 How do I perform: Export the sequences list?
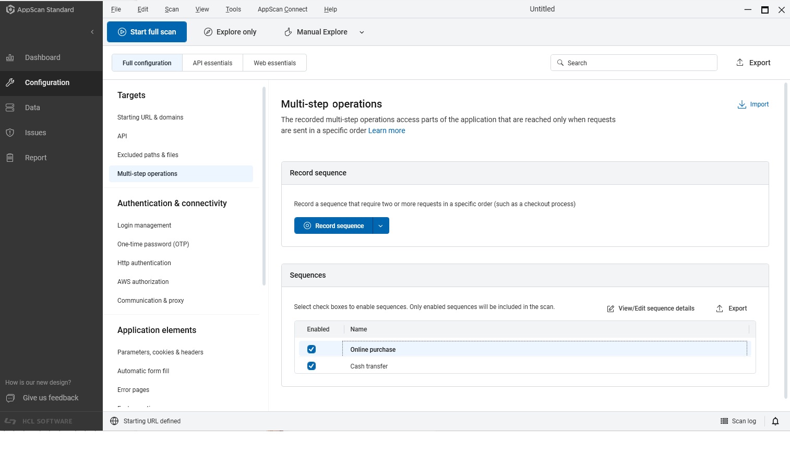(732, 308)
